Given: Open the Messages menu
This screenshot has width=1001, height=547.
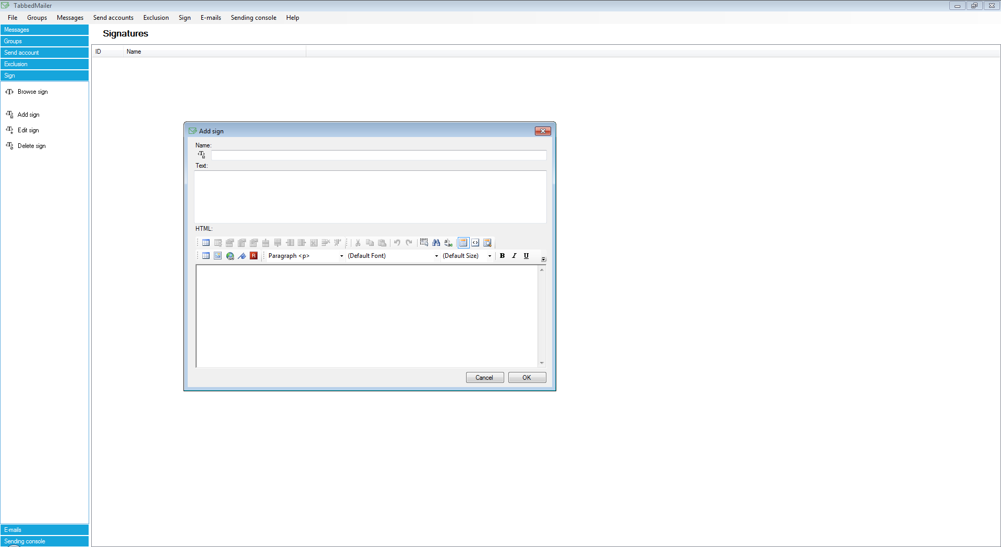Looking at the screenshot, I should coord(70,18).
